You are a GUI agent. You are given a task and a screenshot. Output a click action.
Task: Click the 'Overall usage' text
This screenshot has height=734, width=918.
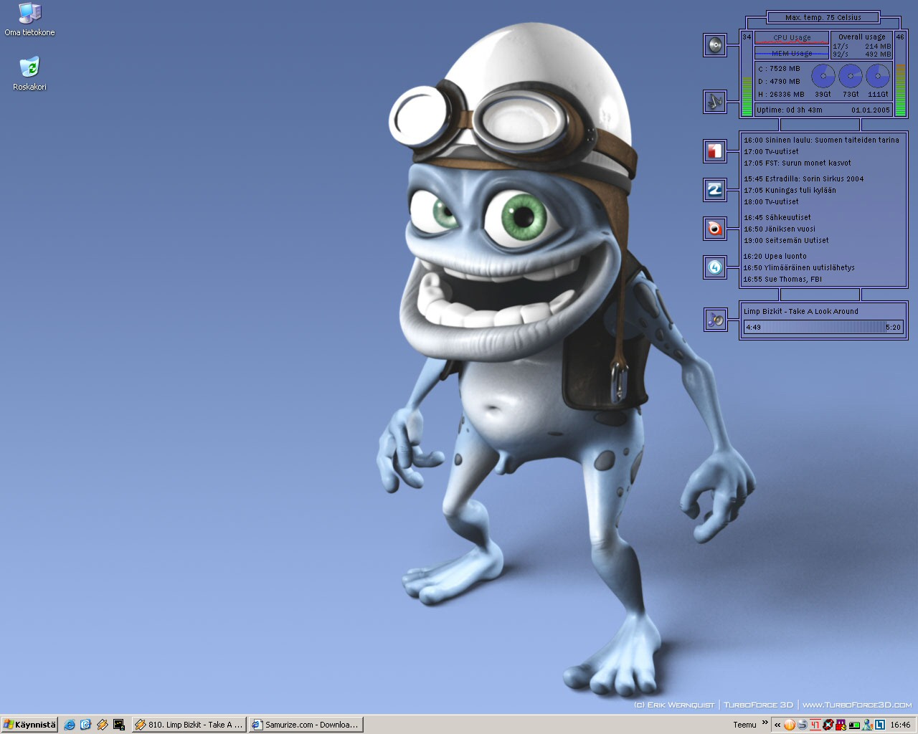pyautogui.click(x=861, y=37)
